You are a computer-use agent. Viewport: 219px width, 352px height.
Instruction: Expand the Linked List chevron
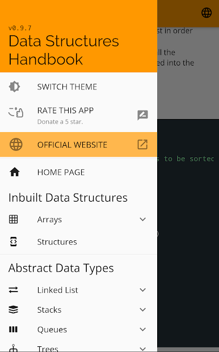click(143, 290)
